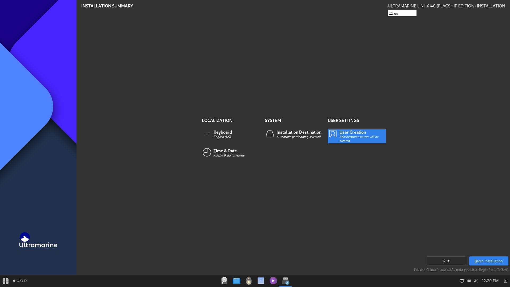
Task: Launch the disk utility from the taskbar
Action: coord(224,281)
